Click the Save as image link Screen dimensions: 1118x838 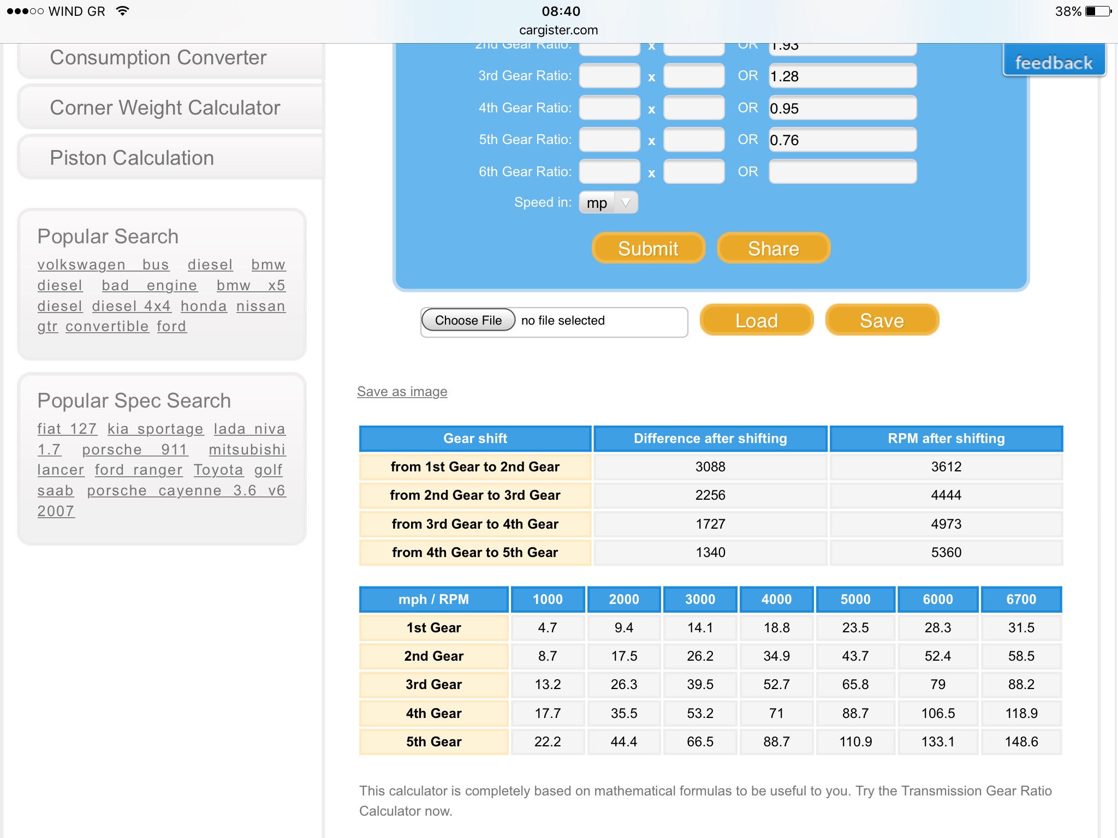pyautogui.click(x=402, y=392)
